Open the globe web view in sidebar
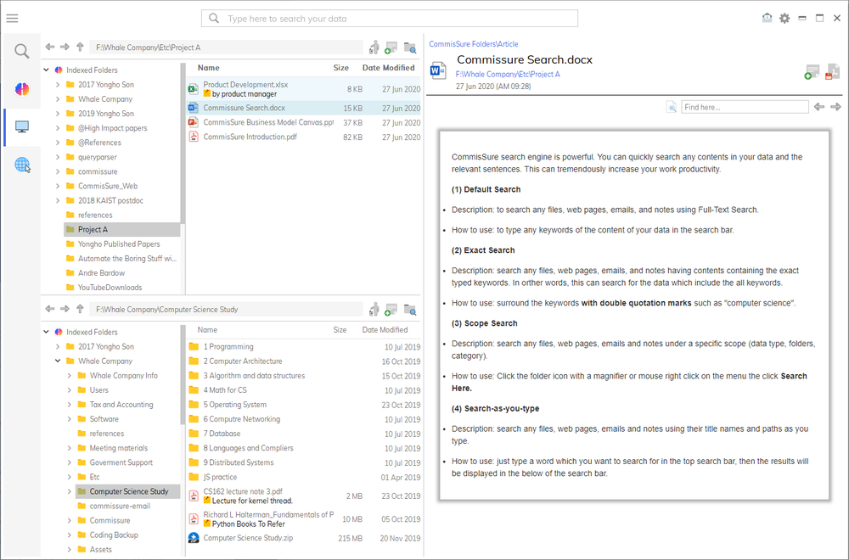849x560 pixels. (22, 165)
